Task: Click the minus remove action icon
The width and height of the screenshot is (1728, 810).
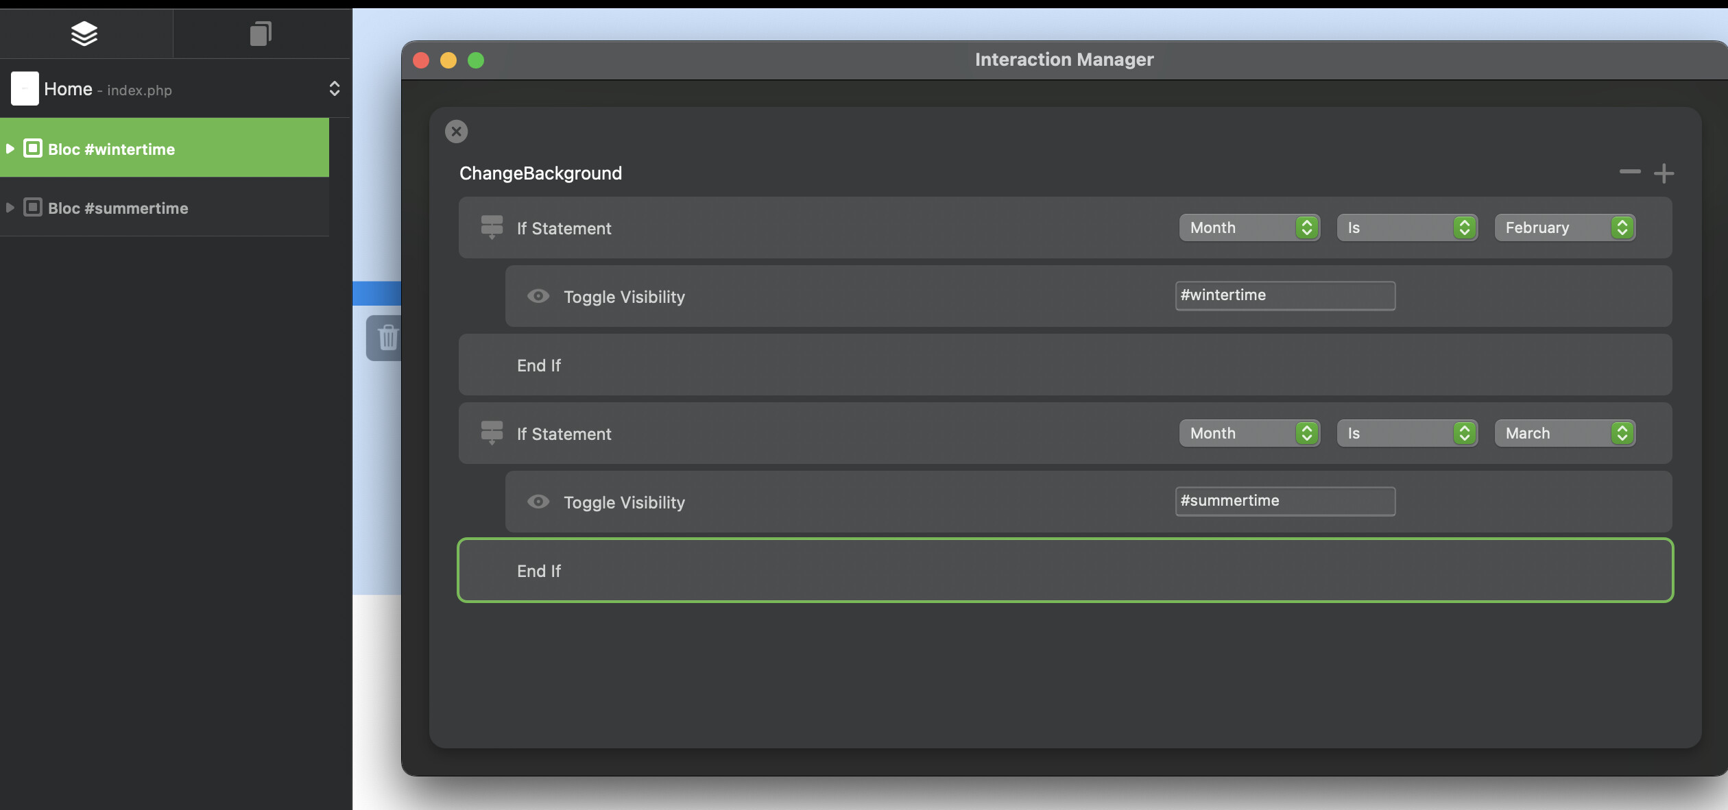Action: tap(1630, 171)
